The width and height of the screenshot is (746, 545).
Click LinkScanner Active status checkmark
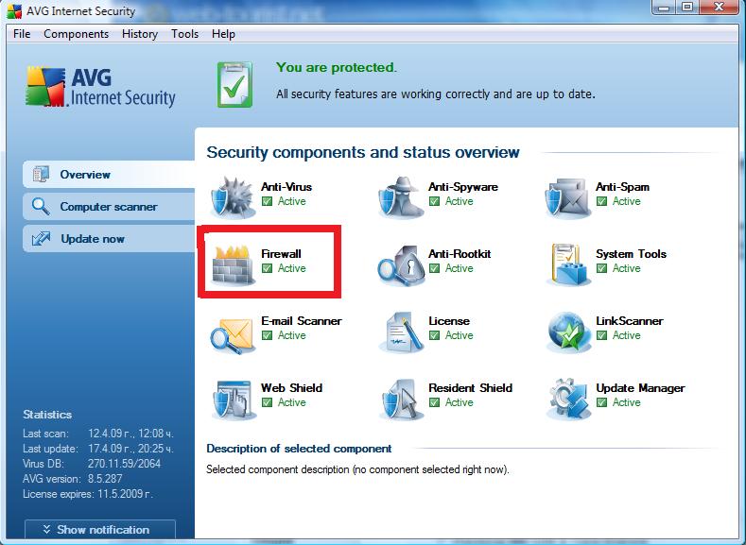(x=602, y=335)
